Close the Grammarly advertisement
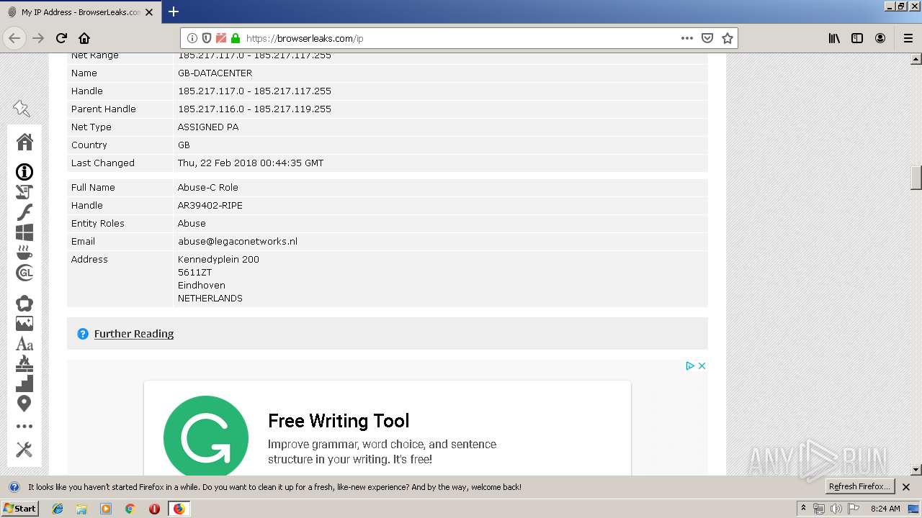The width and height of the screenshot is (922, 518). coord(702,366)
